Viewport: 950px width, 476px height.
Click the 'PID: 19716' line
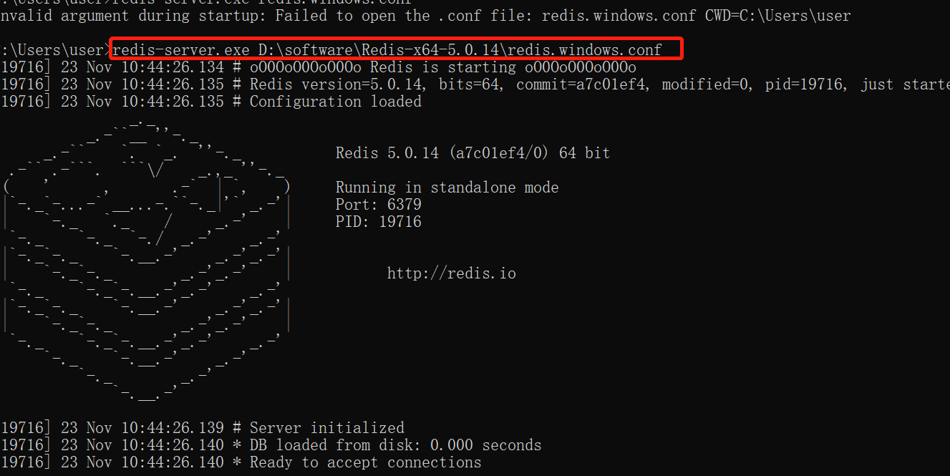(x=379, y=222)
